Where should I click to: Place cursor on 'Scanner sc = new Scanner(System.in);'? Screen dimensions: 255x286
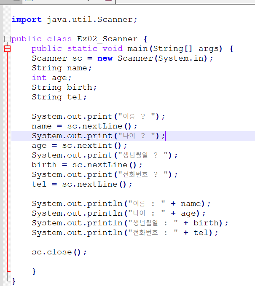coord(122,59)
